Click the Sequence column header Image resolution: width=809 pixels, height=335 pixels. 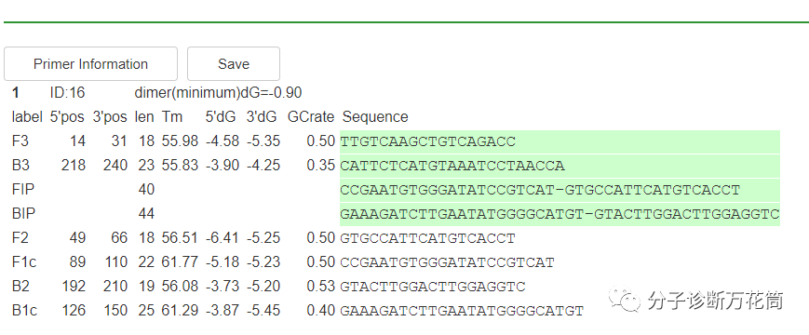375,117
